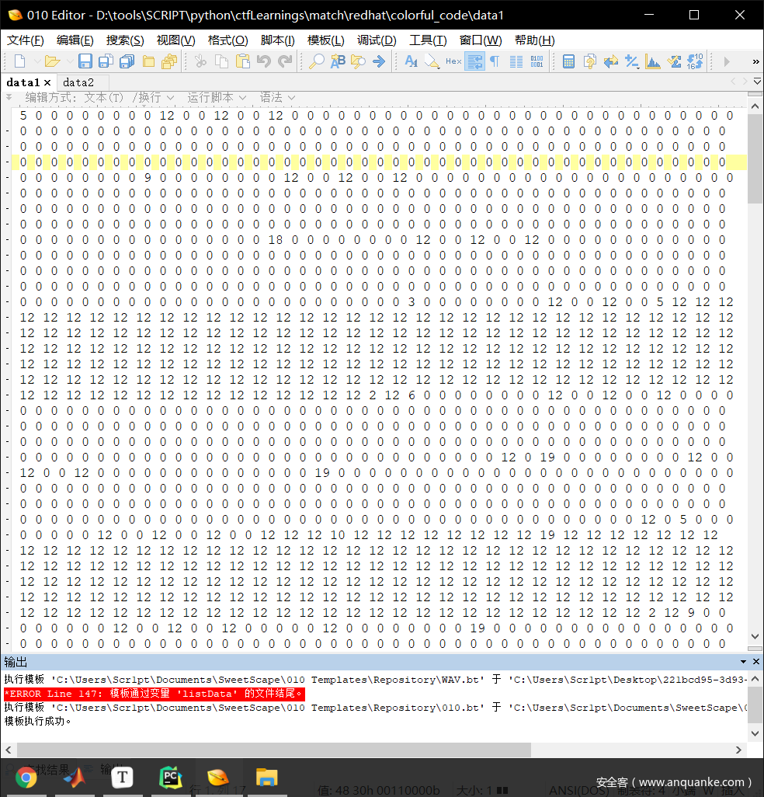Viewport: 764px width, 797px height.
Task: Switch to the data2 tab
Action: point(78,82)
